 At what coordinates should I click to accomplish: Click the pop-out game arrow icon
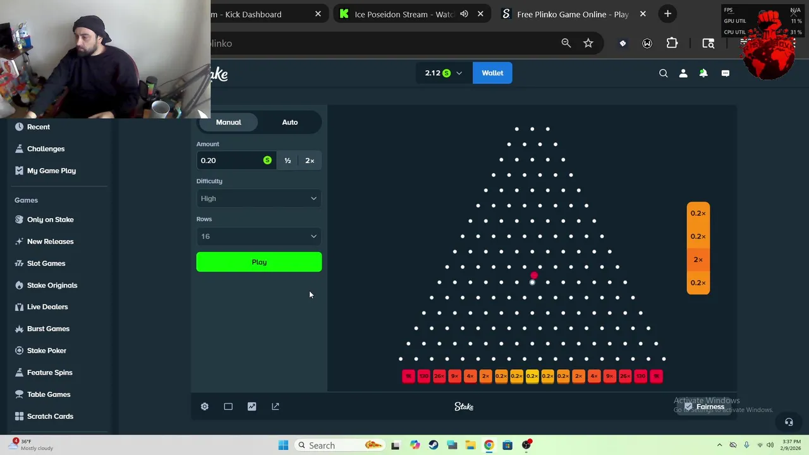tap(276, 406)
